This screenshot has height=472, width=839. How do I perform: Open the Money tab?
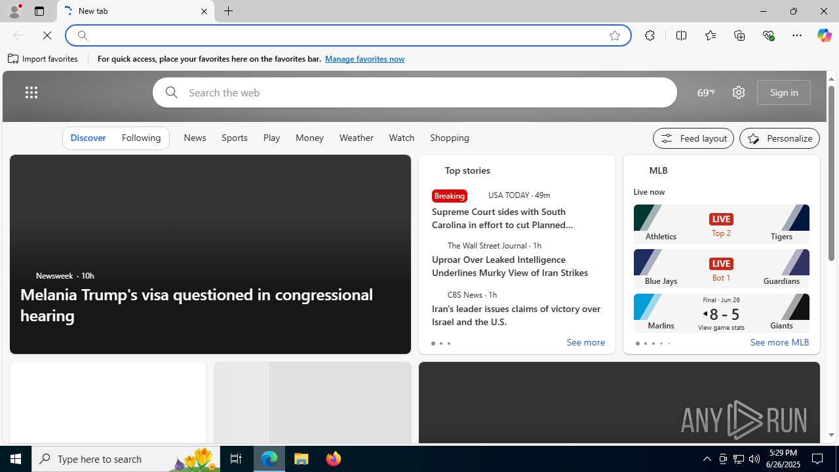(309, 138)
